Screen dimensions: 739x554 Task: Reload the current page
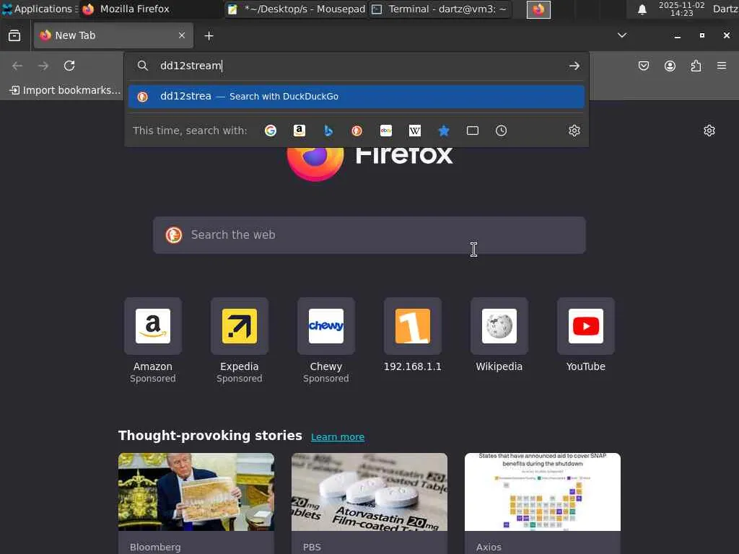tap(69, 66)
